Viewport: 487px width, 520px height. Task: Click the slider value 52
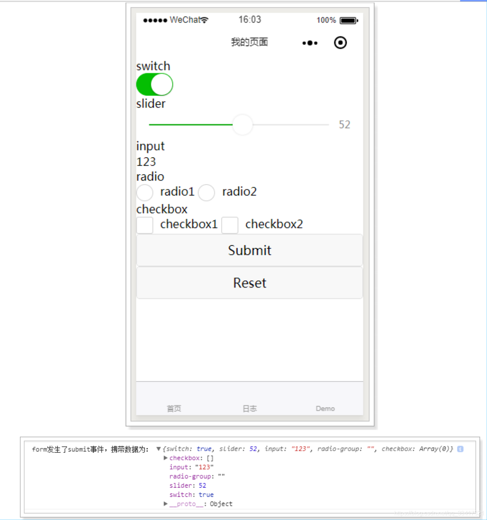[x=344, y=125]
